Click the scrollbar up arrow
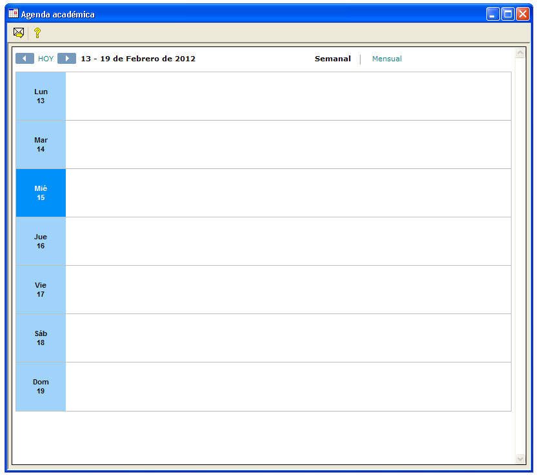The image size is (538, 476). 520,53
